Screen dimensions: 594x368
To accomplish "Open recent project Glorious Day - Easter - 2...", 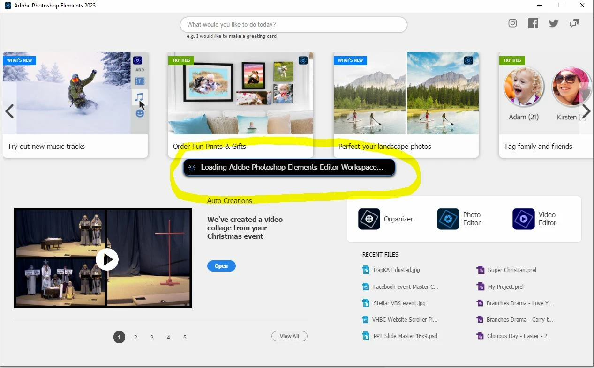I will click(x=519, y=336).
